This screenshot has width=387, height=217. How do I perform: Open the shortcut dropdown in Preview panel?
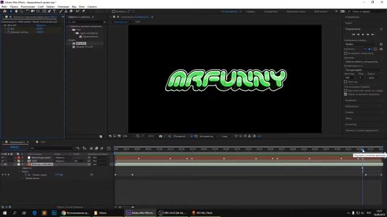click(x=362, y=44)
